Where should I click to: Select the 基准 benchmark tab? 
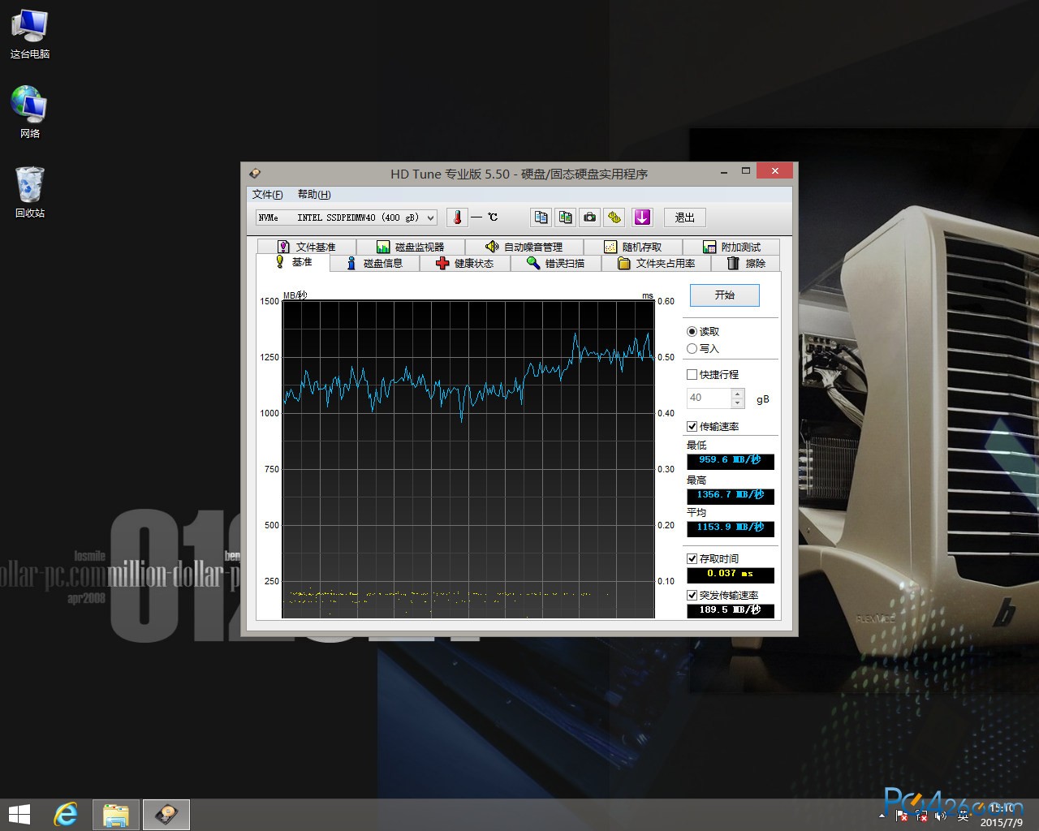[293, 262]
